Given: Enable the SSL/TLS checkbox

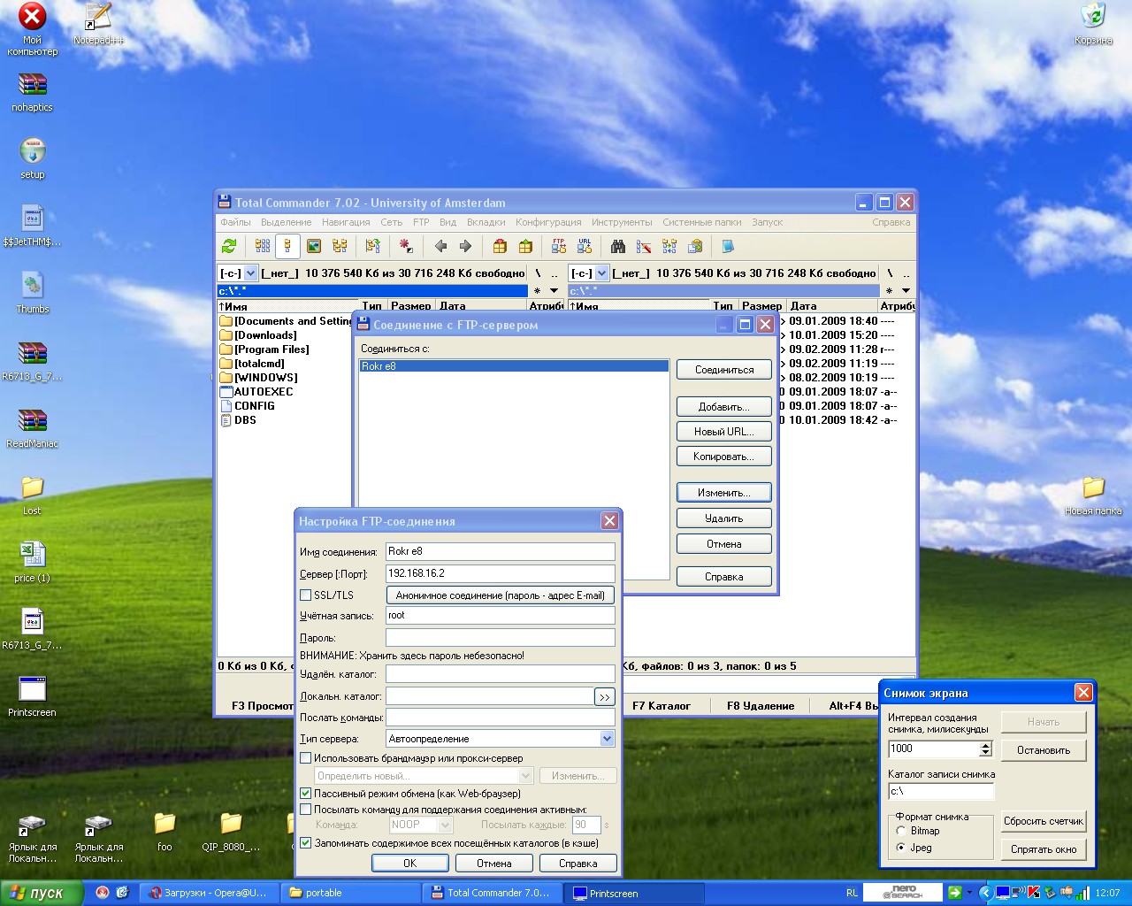Looking at the screenshot, I should 306,595.
